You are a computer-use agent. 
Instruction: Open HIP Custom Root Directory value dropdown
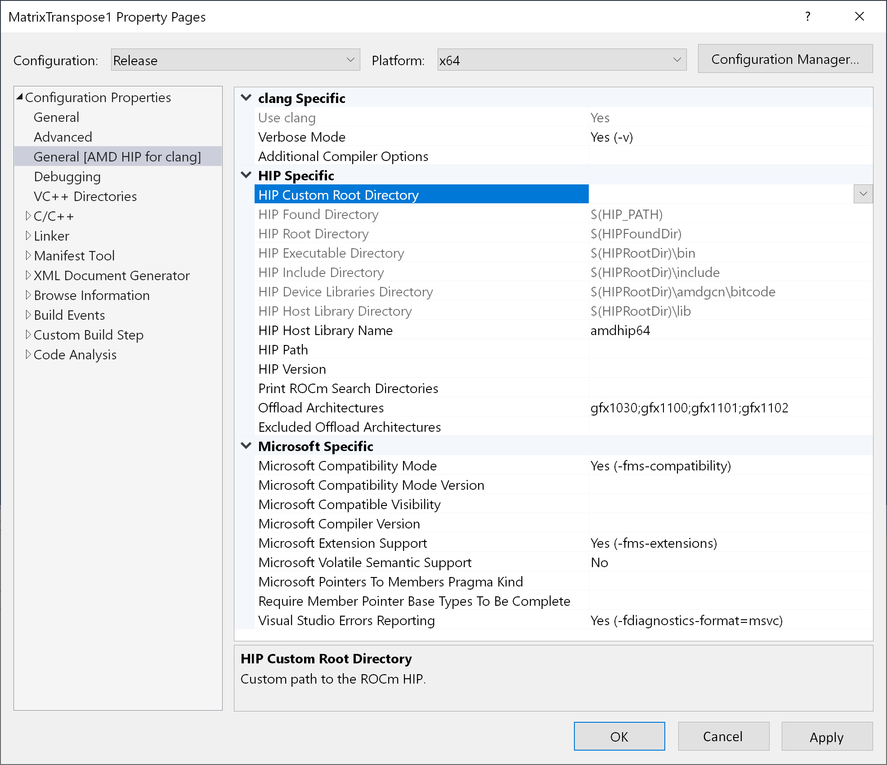tap(863, 194)
